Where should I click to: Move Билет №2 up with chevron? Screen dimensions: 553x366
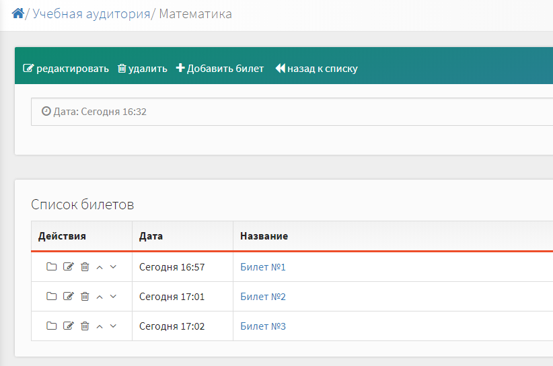coord(100,297)
